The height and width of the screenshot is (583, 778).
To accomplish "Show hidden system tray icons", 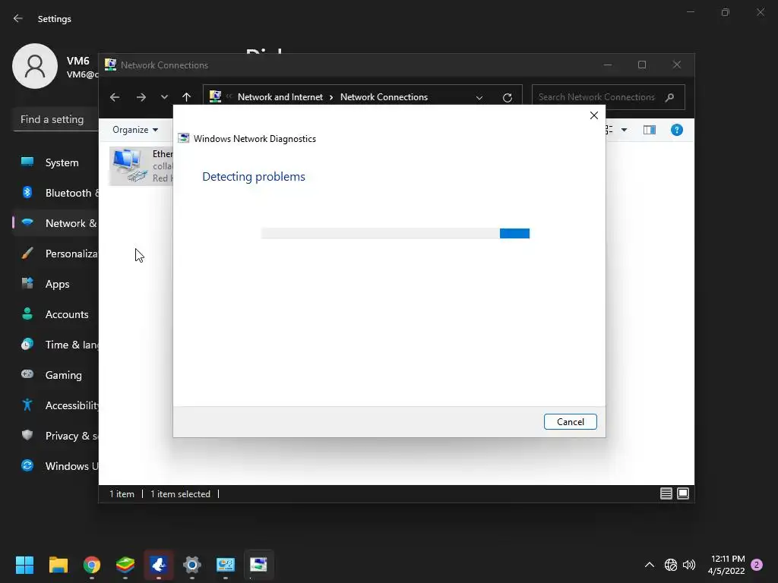I will coord(649,565).
